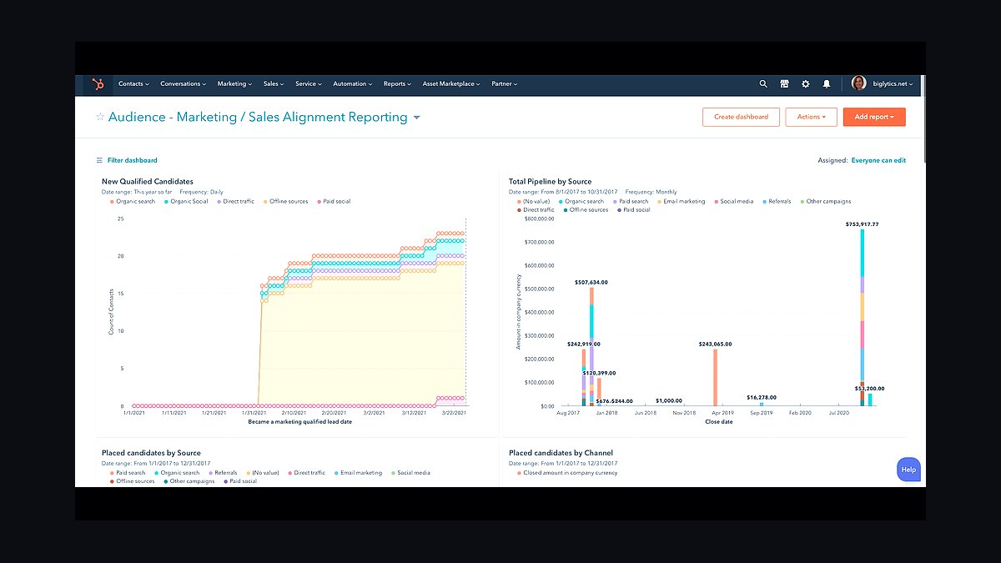The height and width of the screenshot is (563, 1001).
Task: Open the Sales menu
Action: coord(274,84)
